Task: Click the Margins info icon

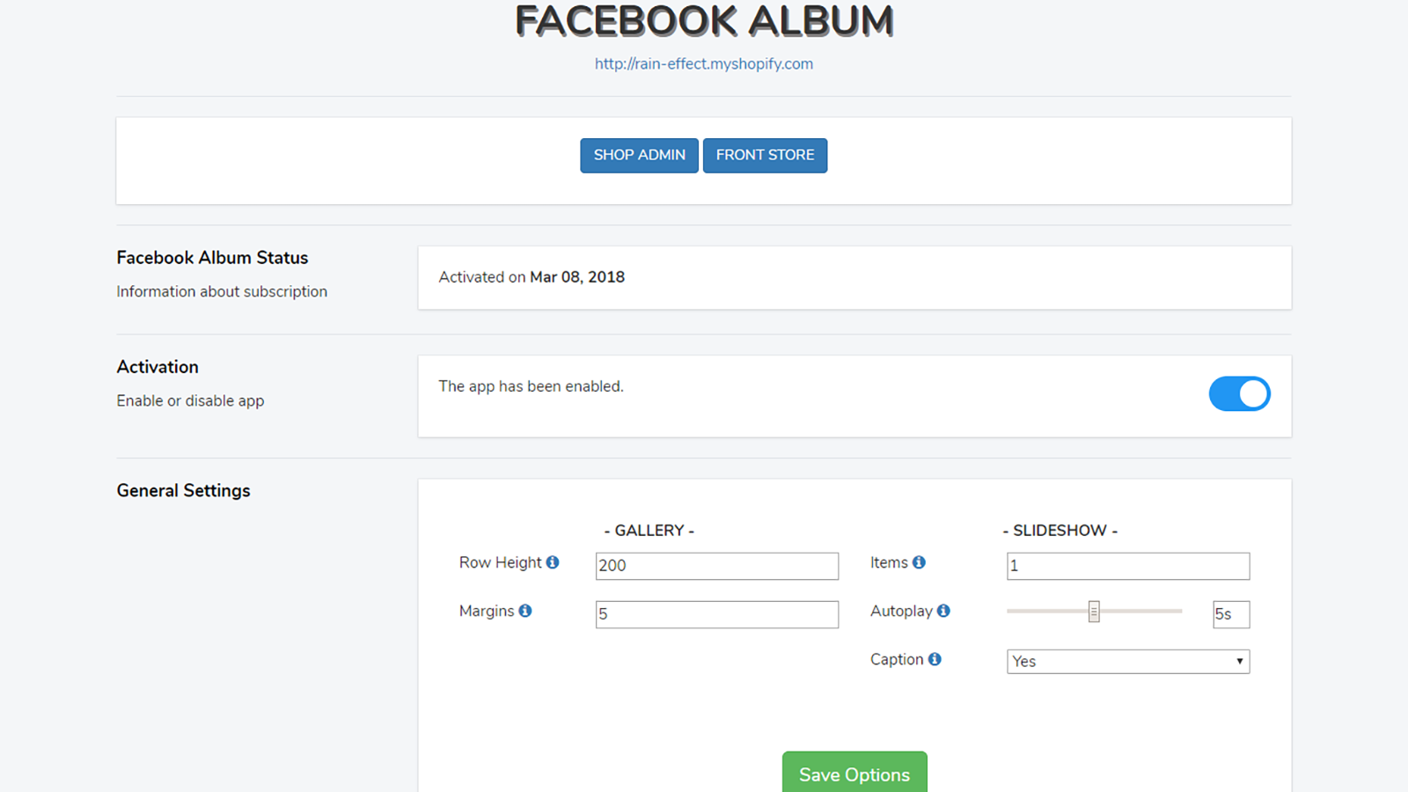Action: (x=525, y=611)
